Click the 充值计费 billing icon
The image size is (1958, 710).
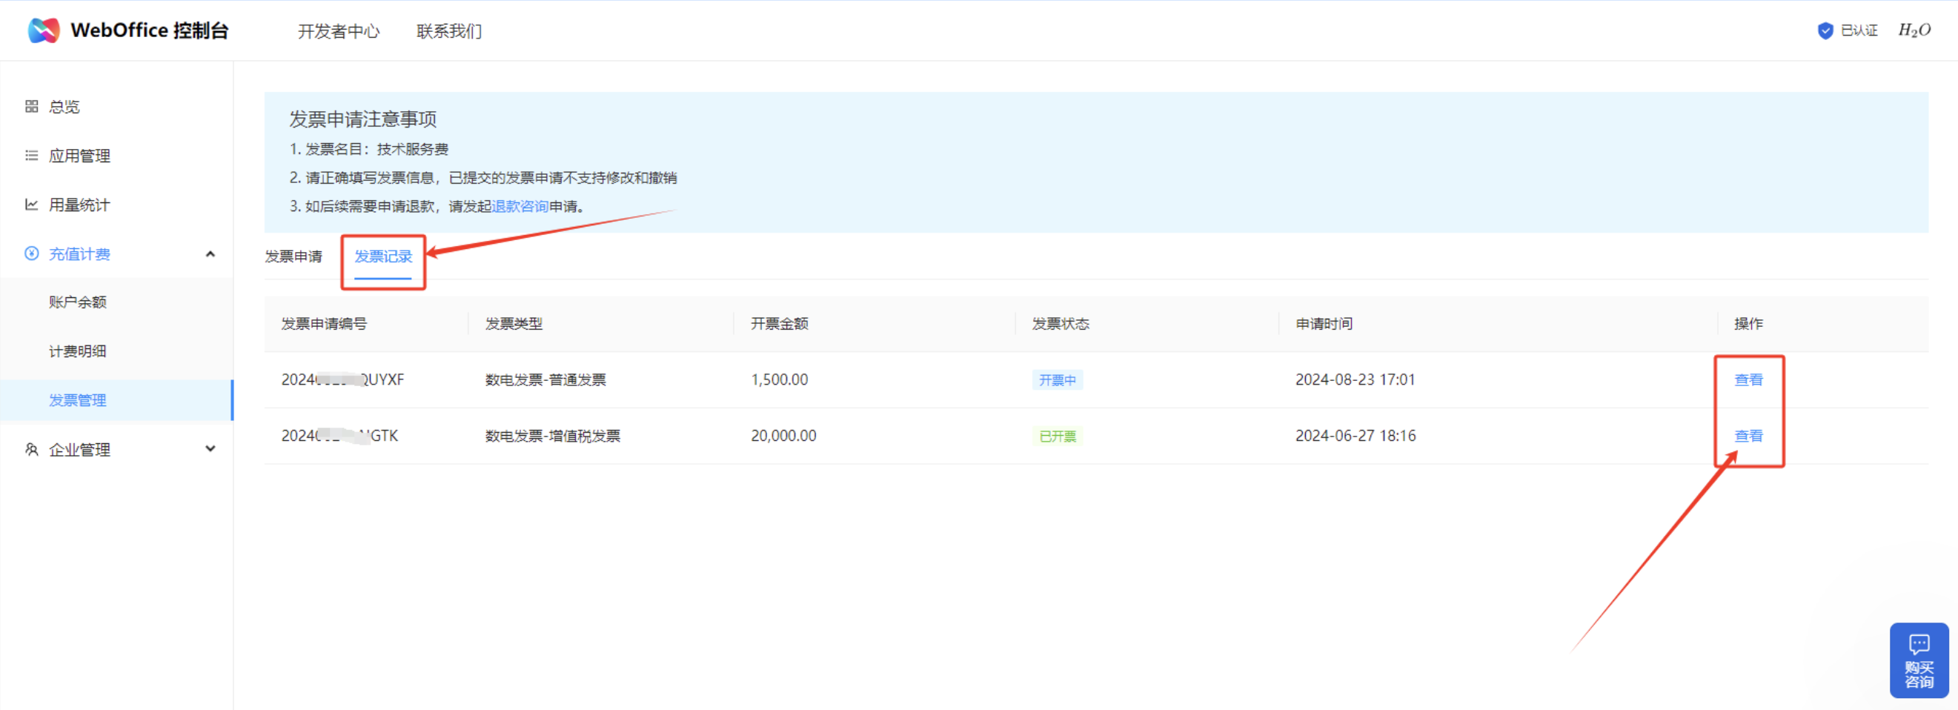pos(31,253)
